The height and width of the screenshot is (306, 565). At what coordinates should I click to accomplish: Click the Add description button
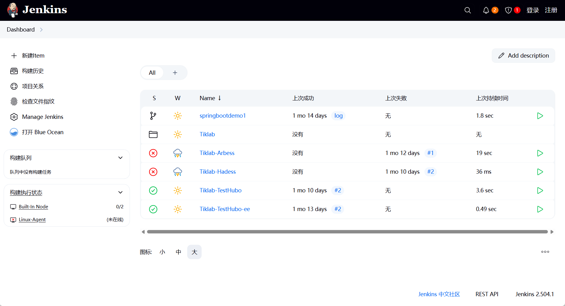point(523,56)
